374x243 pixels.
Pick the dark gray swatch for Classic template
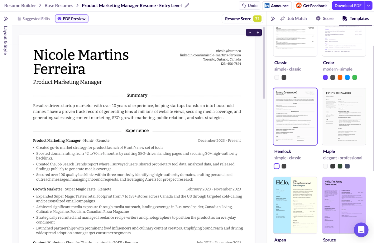[284, 77]
